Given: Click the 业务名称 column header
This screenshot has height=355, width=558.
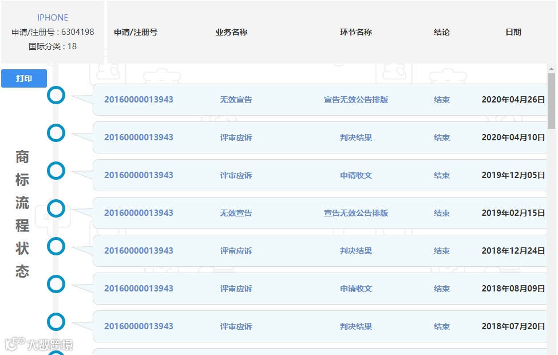Looking at the screenshot, I should coord(231,32).
